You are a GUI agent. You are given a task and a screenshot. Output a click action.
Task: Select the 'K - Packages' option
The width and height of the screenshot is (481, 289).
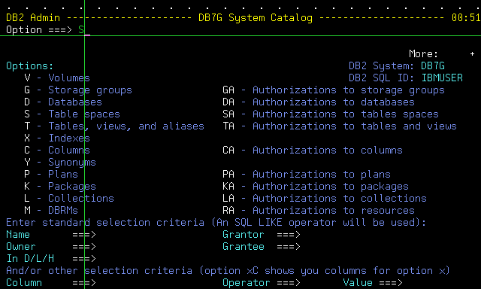coord(60,186)
